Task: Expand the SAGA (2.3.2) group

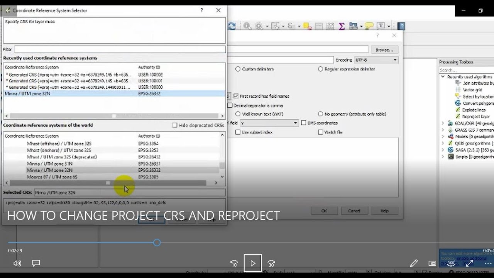Action: click(443, 150)
